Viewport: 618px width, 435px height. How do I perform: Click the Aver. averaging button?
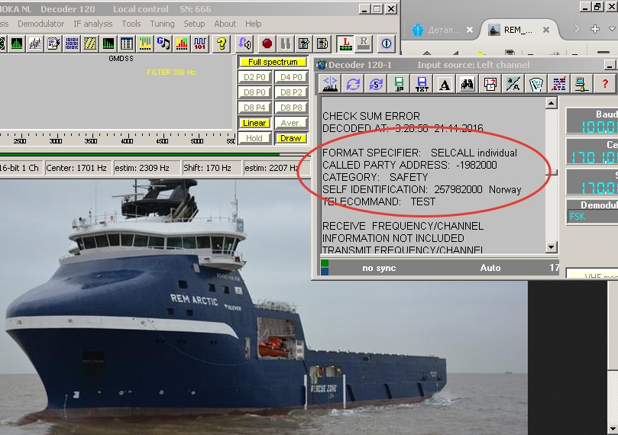[290, 123]
